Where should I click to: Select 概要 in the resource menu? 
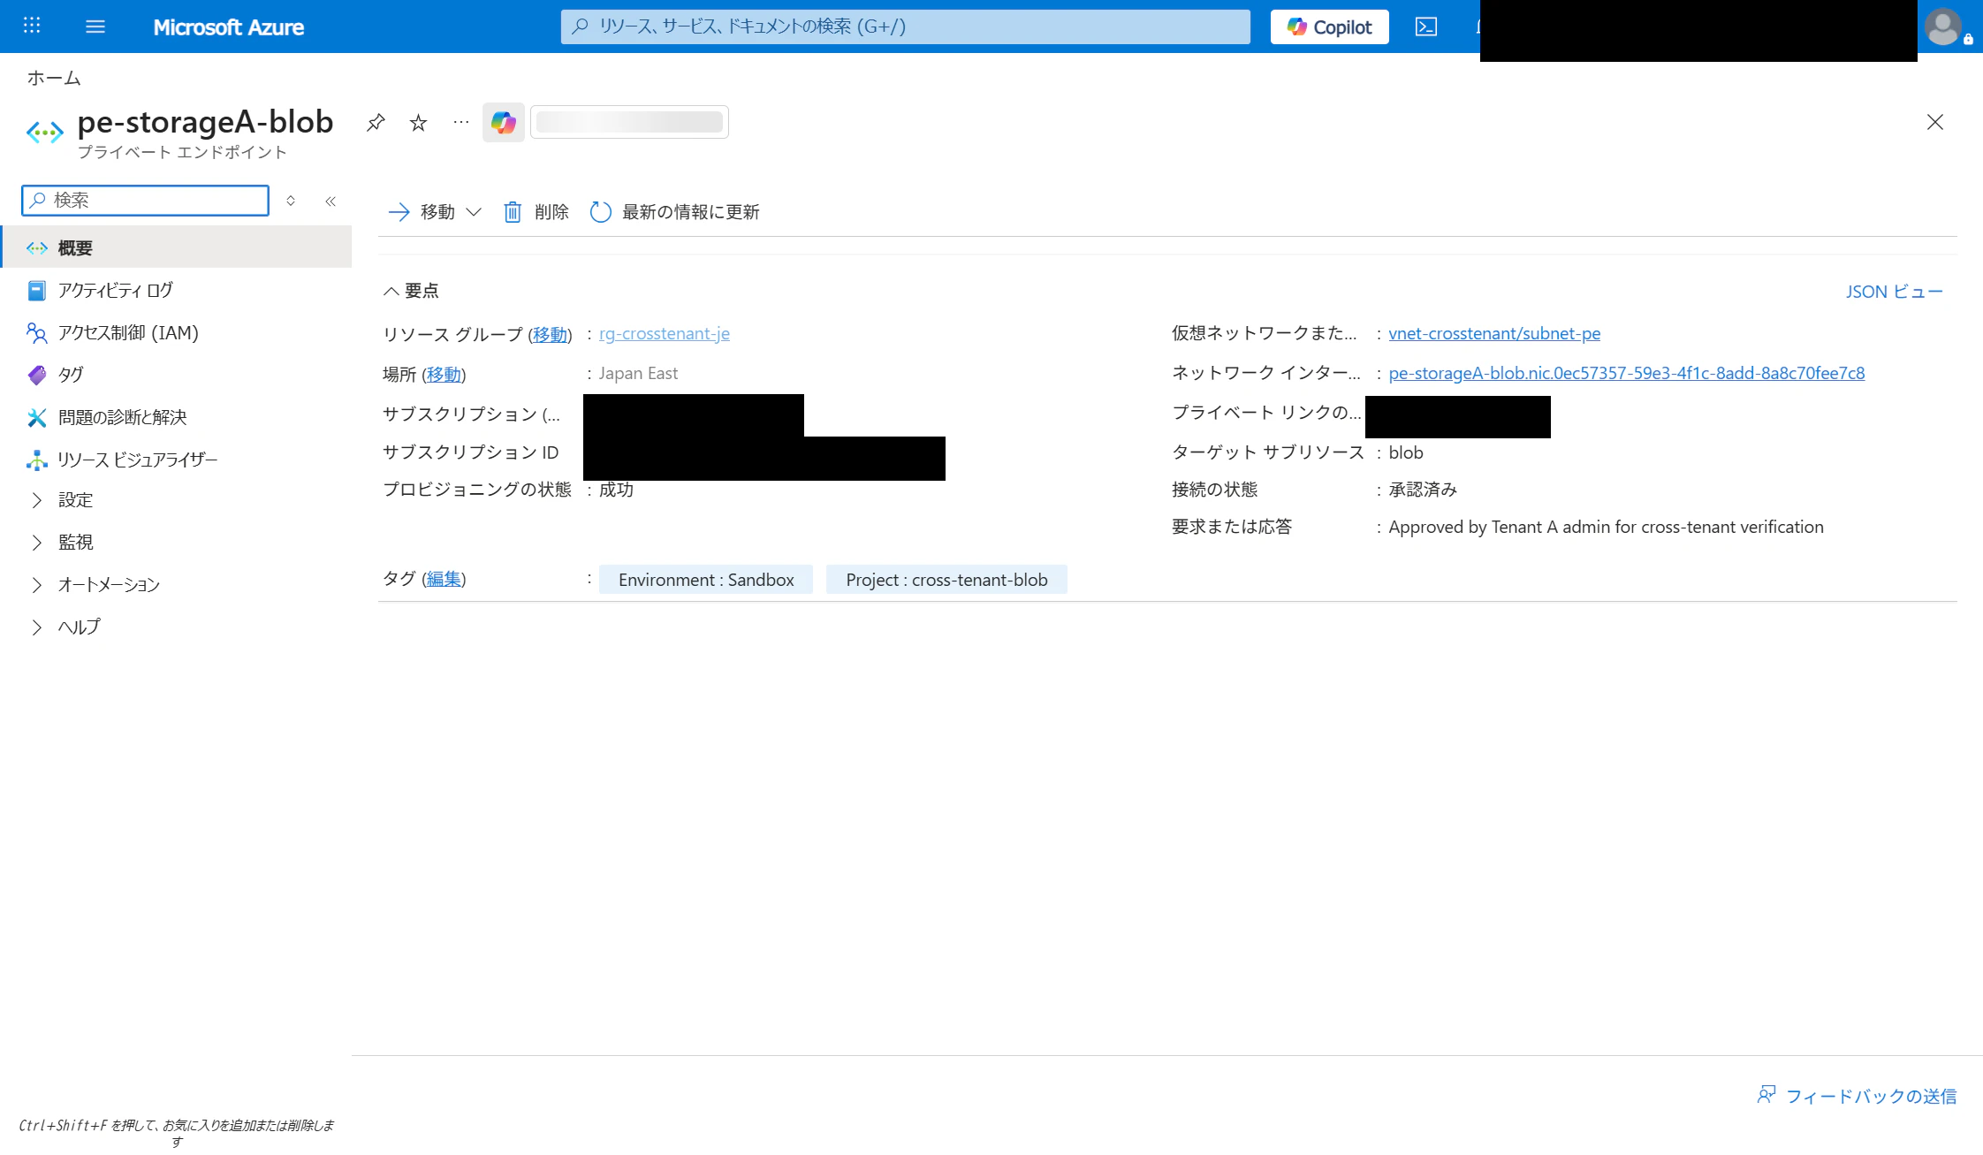pyautogui.click(x=177, y=247)
